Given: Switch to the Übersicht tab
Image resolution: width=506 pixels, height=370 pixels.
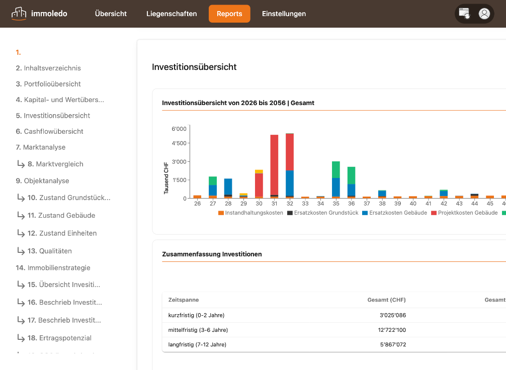Looking at the screenshot, I should tap(111, 14).
